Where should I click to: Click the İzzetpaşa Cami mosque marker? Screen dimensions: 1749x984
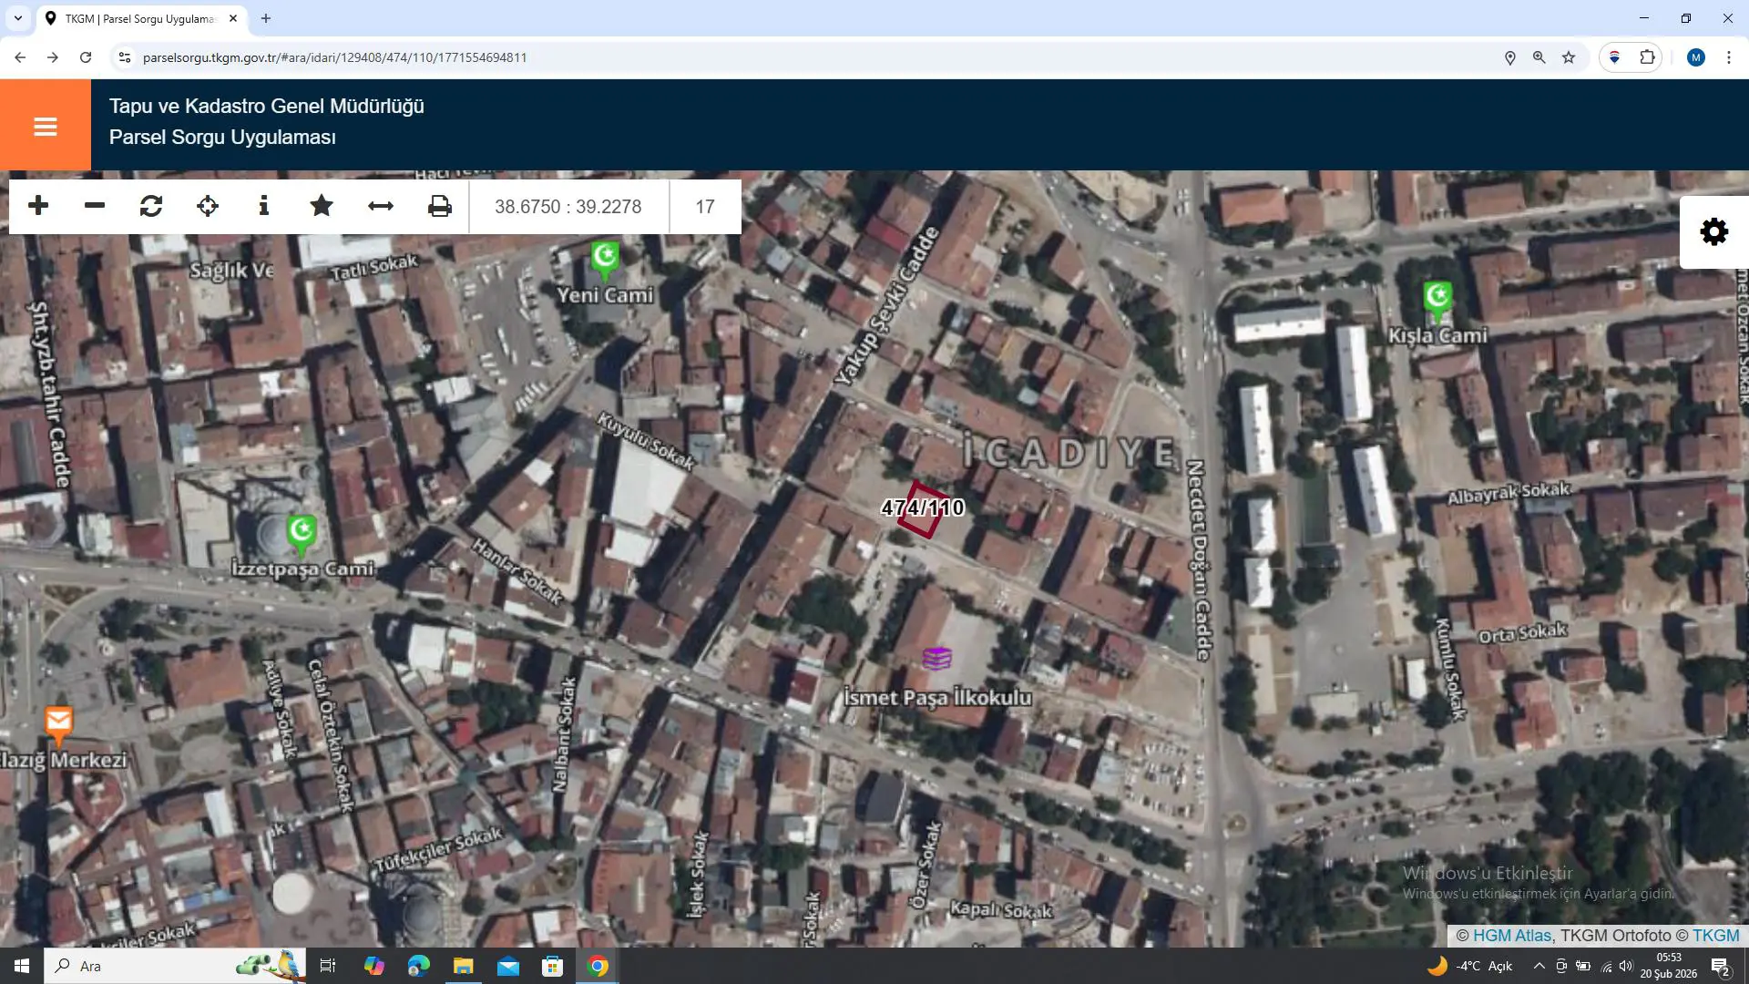pyautogui.click(x=302, y=534)
